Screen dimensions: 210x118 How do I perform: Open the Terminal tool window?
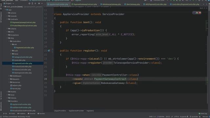[x=31, y=114]
